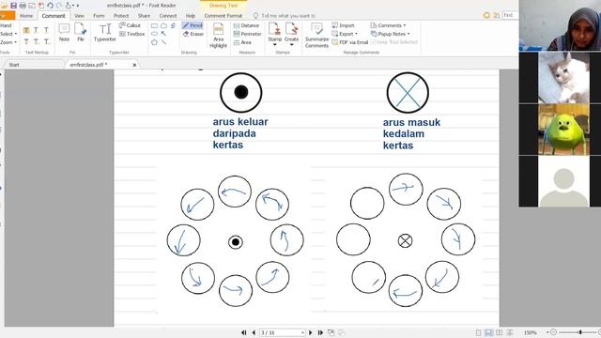Switch to the Home ribbon tab
Screen dimensions: 601x338
click(26, 16)
